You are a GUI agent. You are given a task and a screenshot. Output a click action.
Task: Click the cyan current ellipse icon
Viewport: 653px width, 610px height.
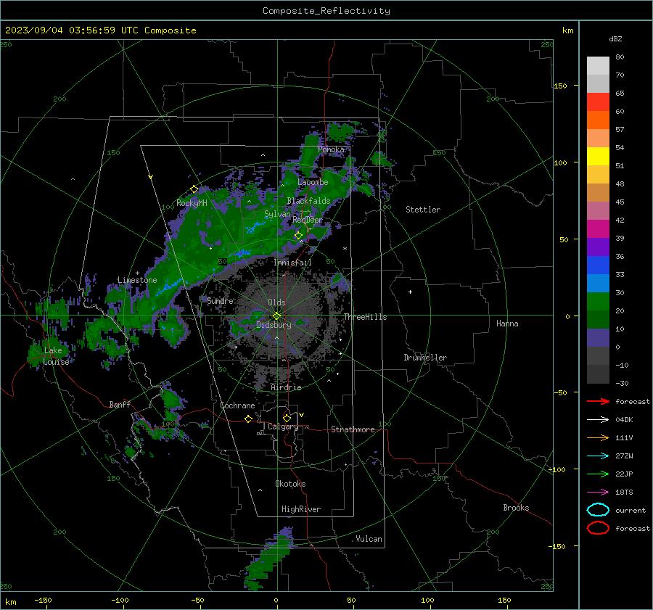click(x=598, y=510)
